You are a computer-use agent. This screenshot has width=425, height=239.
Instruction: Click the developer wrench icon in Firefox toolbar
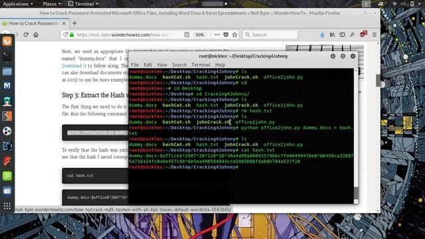(352, 35)
